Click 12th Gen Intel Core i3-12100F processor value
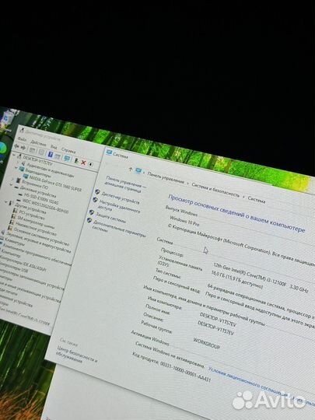Image resolution: width=315 pixels, height=420 pixels. [261, 277]
